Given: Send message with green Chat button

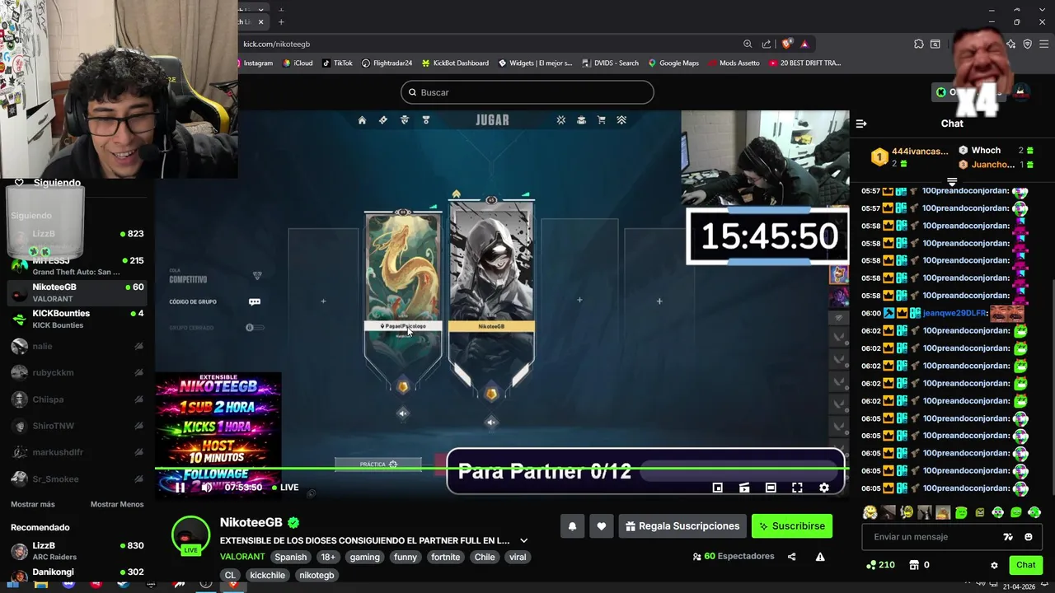Looking at the screenshot, I should [1025, 565].
